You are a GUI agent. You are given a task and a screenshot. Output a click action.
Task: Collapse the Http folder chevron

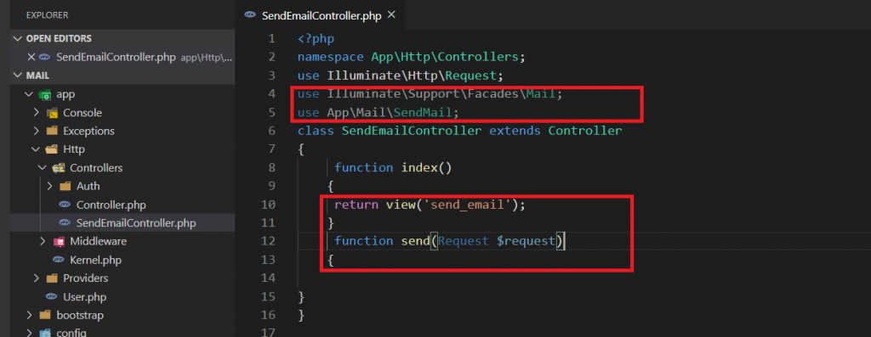36,149
